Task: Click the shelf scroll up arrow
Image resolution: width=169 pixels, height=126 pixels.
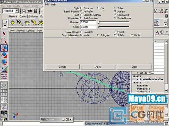Action: click(166, 21)
